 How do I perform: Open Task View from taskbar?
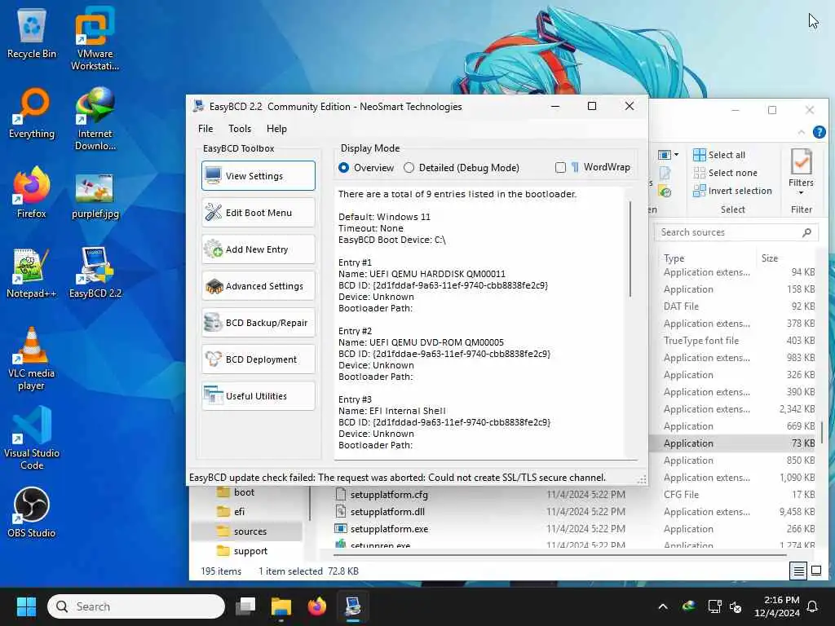[246, 606]
